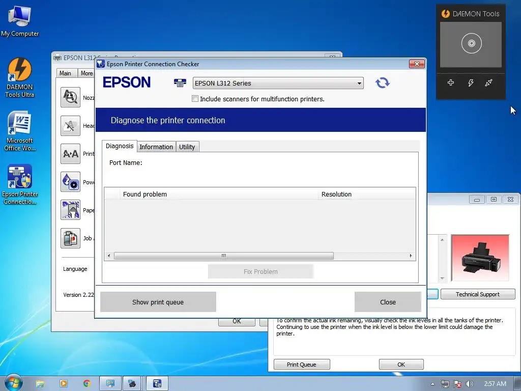Click the right arrow of problem list scrollbar
Screen dimensions: 521x391
[411, 256]
